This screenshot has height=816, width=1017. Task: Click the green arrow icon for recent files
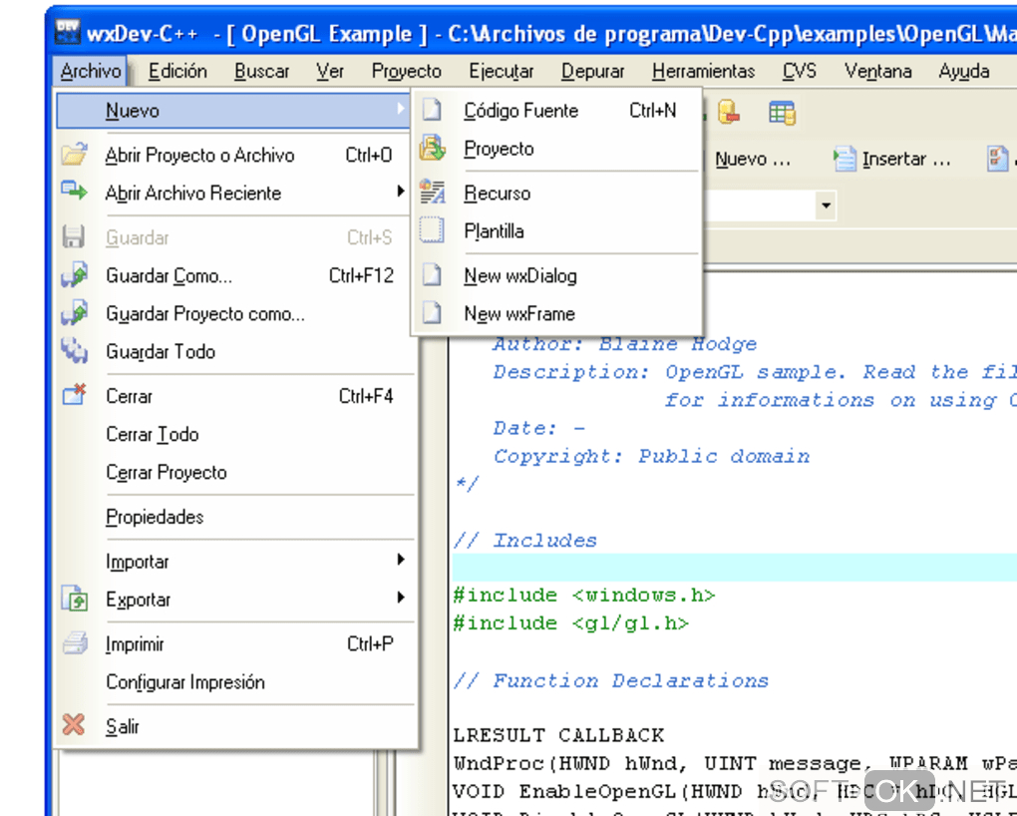tap(75, 192)
